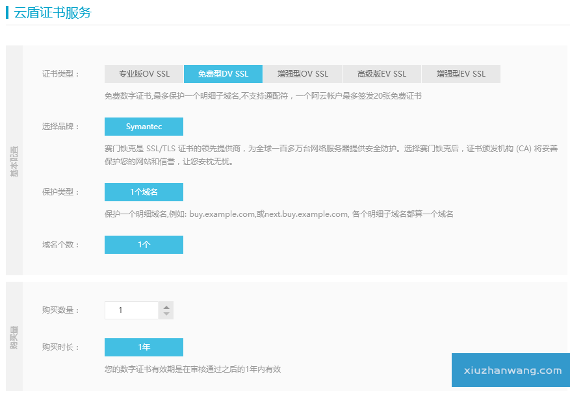Click the 购买时长 field label

coord(60,347)
